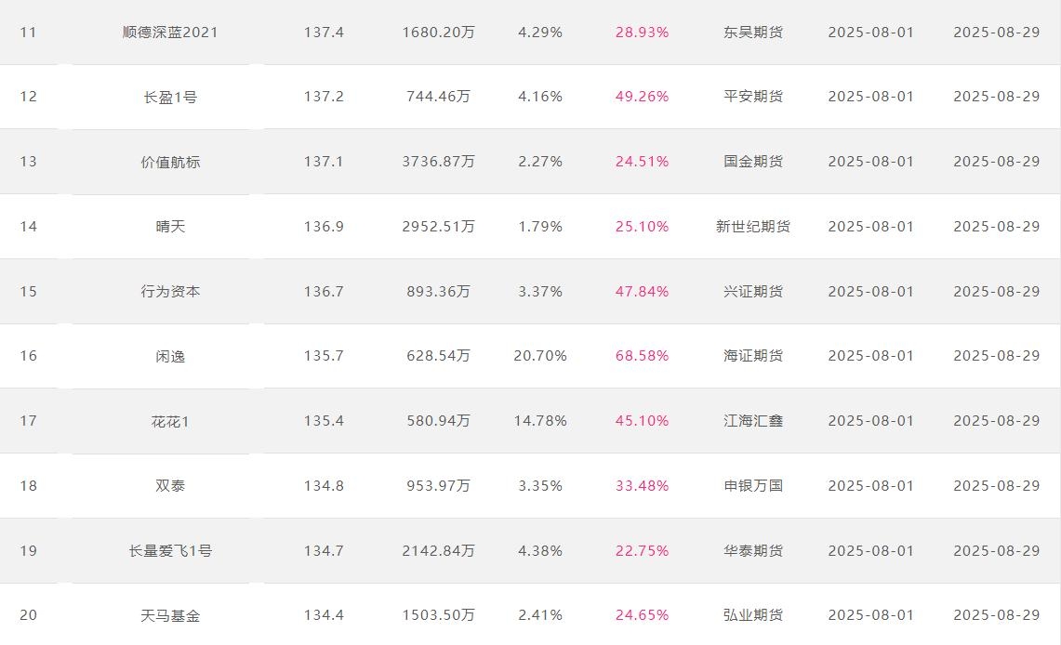
Task: Select the 双泰 account entry
Action: click(170, 486)
